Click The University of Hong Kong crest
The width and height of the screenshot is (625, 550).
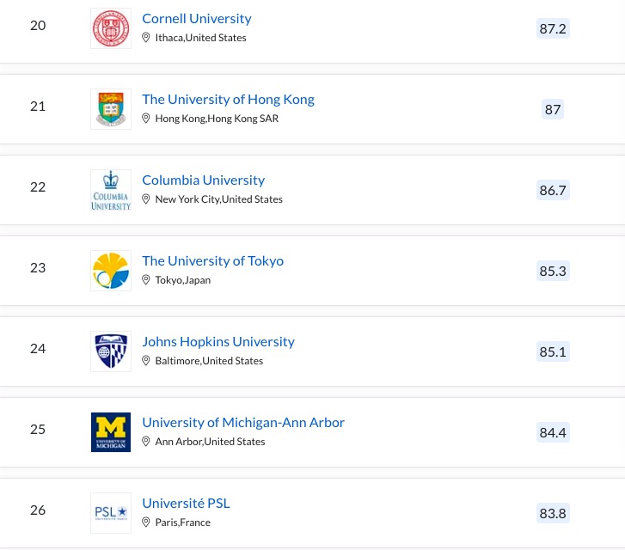tap(111, 109)
